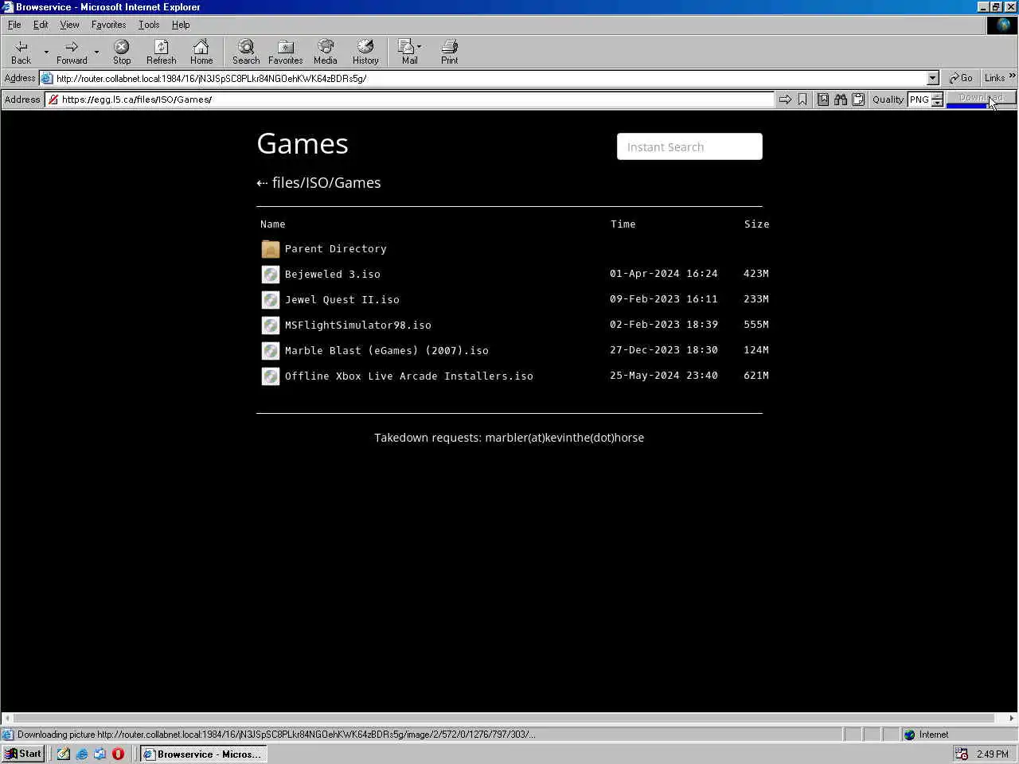The image size is (1019, 764).
Task: Expand the Mail button dropdown arrow
Action: pyautogui.click(x=419, y=46)
